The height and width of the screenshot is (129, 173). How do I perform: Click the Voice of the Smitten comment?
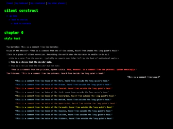click(64, 115)
